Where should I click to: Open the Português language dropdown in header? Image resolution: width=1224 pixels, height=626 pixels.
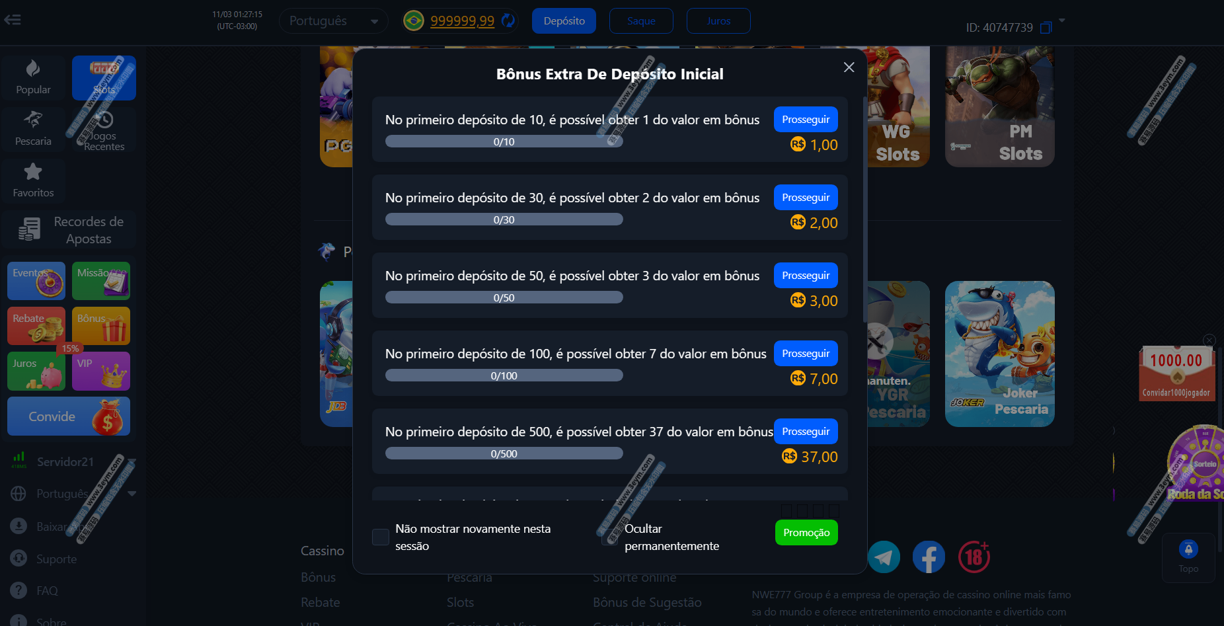[x=334, y=21]
